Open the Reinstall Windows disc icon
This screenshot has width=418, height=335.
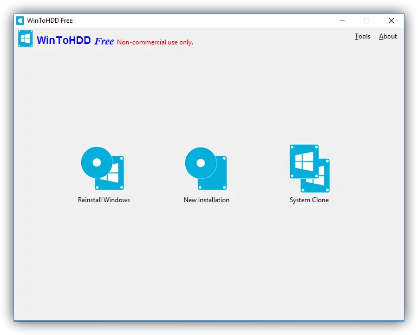[103, 168]
